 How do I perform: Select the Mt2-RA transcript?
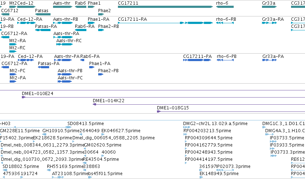click(13, 44)
